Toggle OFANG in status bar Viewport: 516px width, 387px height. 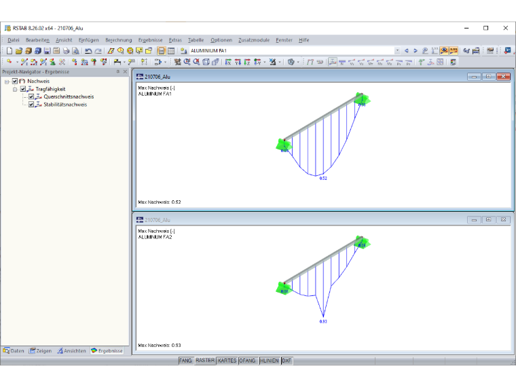tap(247, 361)
